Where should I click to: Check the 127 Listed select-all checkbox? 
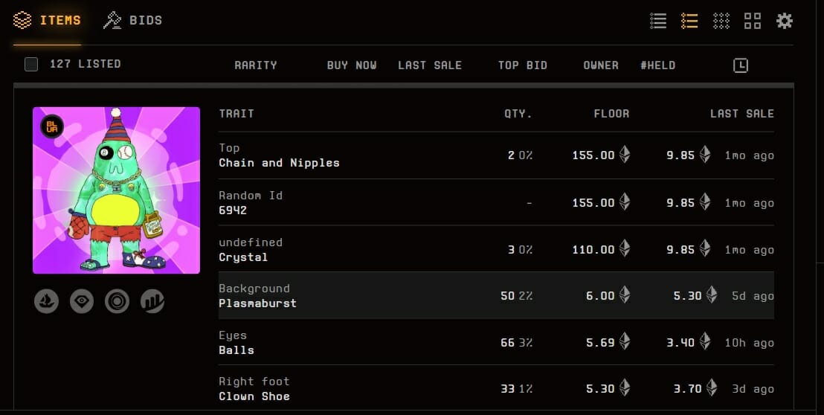(x=31, y=64)
